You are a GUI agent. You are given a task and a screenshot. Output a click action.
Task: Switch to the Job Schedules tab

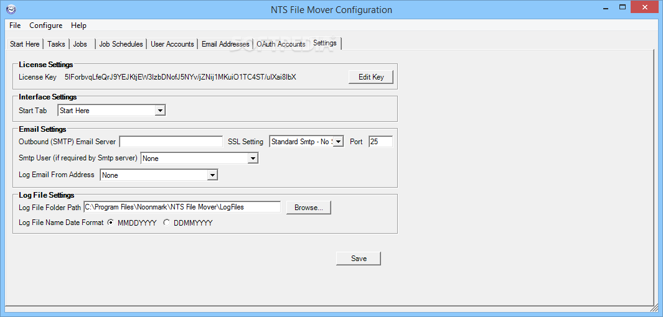pos(121,44)
